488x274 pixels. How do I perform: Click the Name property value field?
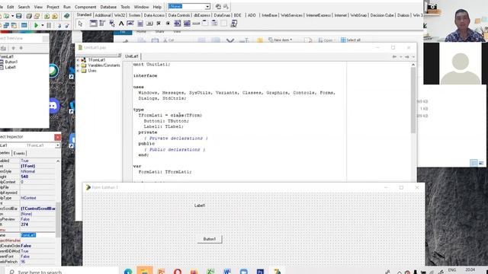(37, 235)
